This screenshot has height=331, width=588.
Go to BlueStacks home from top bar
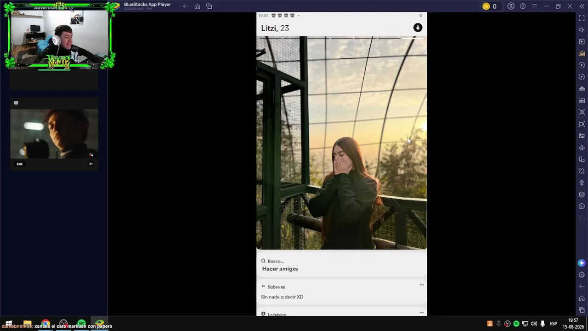(x=198, y=6)
